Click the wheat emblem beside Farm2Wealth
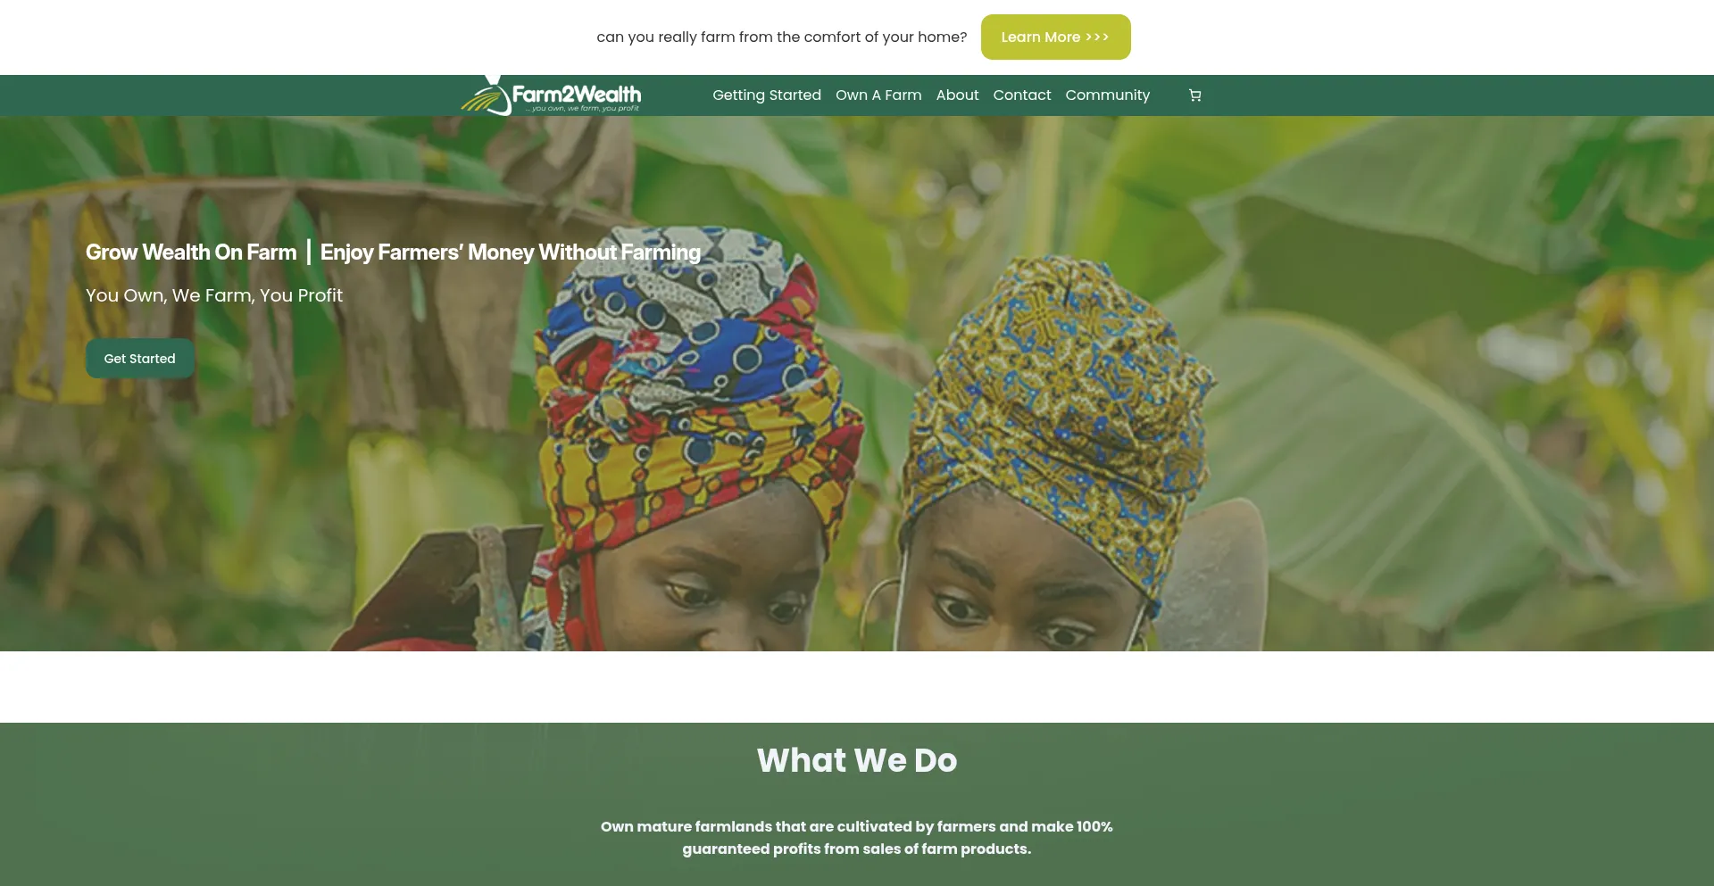Viewport: 1714px width, 886px height. click(486, 96)
